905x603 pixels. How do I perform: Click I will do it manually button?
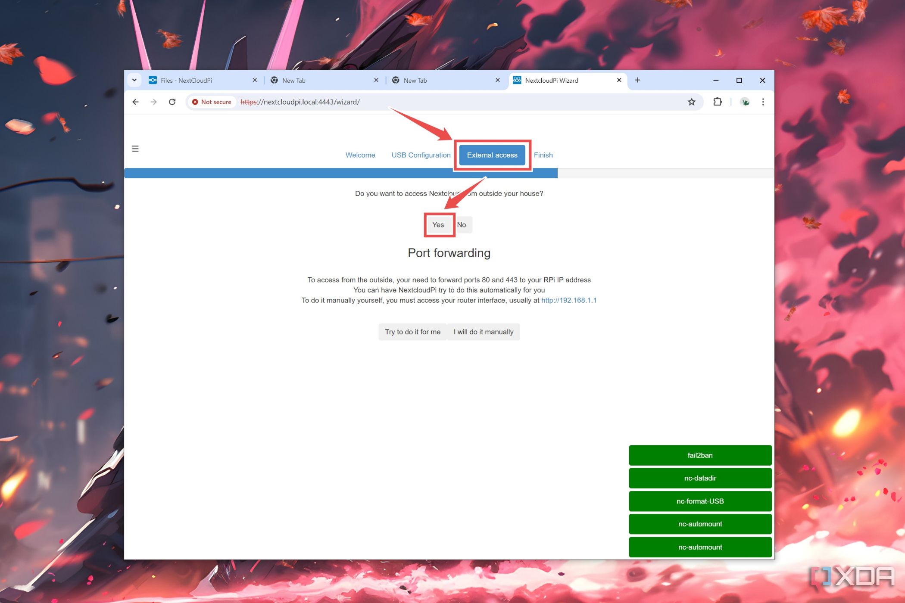point(483,332)
